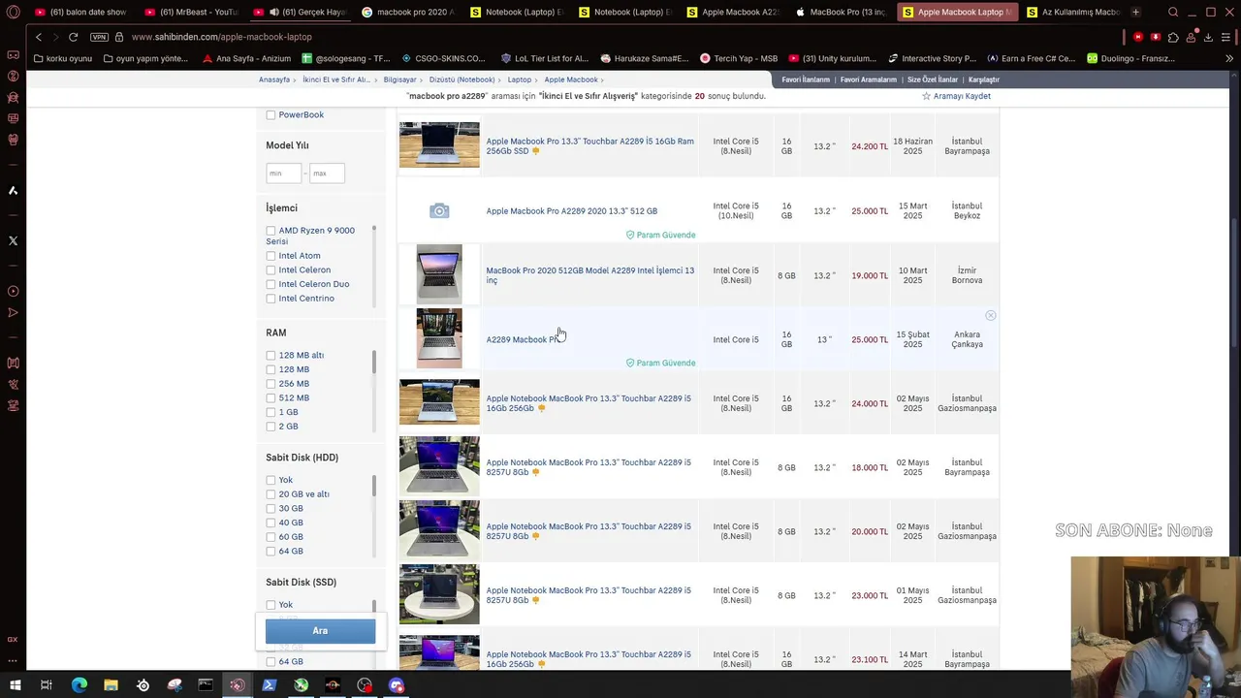Go back with the browser back arrow
Image resolution: width=1241 pixels, height=698 pixels.
pyautogui.click(x=39, y=37)
